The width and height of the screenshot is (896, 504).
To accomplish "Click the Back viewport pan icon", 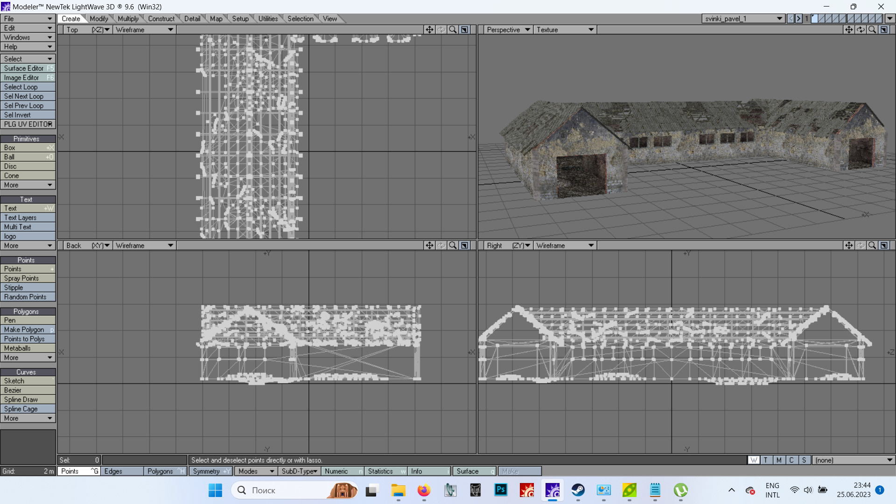I will point(429,245).
